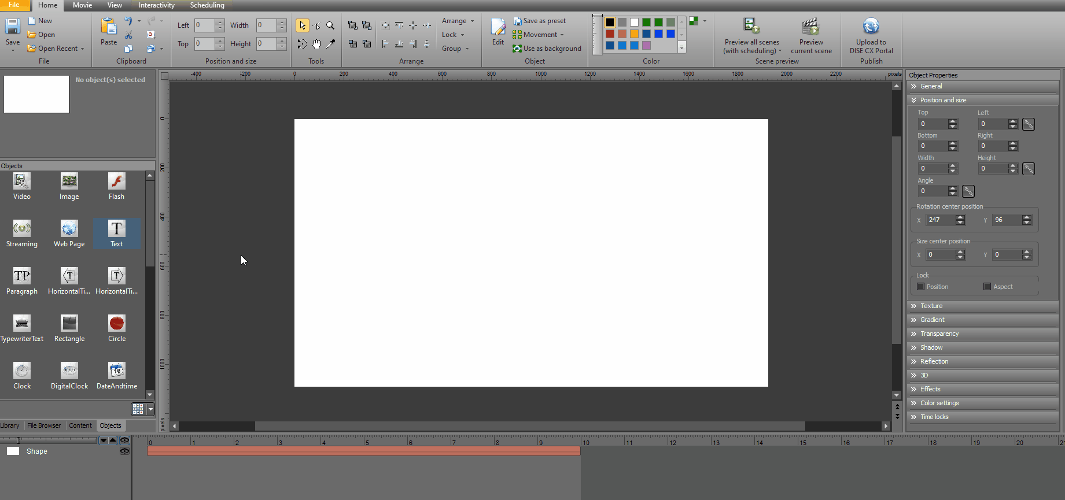Select the Rectangle object icon
The height and width of the screenshot is (500, 1065).
click(x=69, y=324)
